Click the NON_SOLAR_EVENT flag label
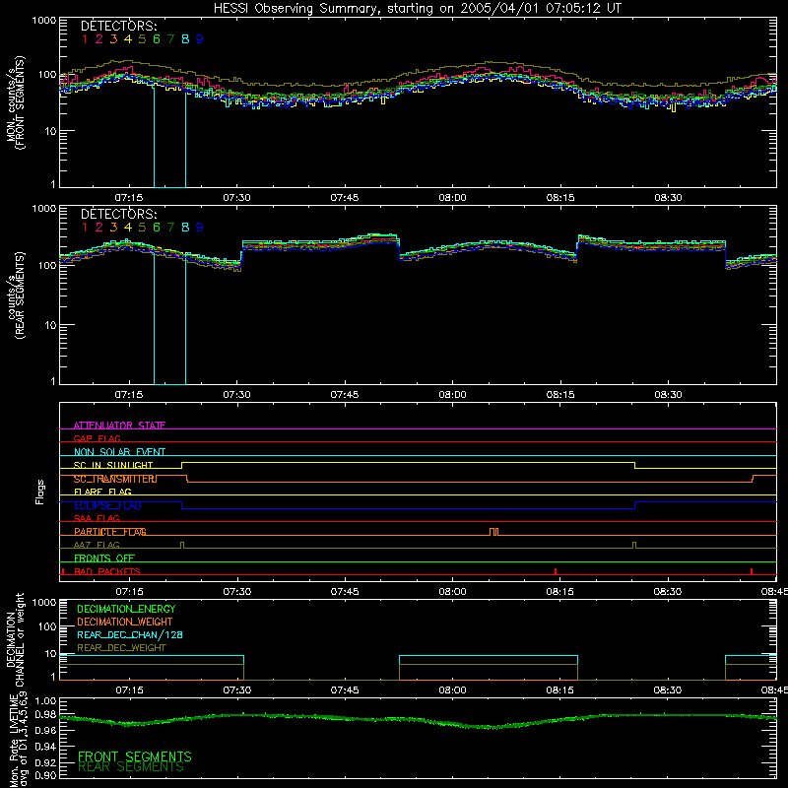The width and height of the screenshot is (788, 788). click(x=119, y=452)
